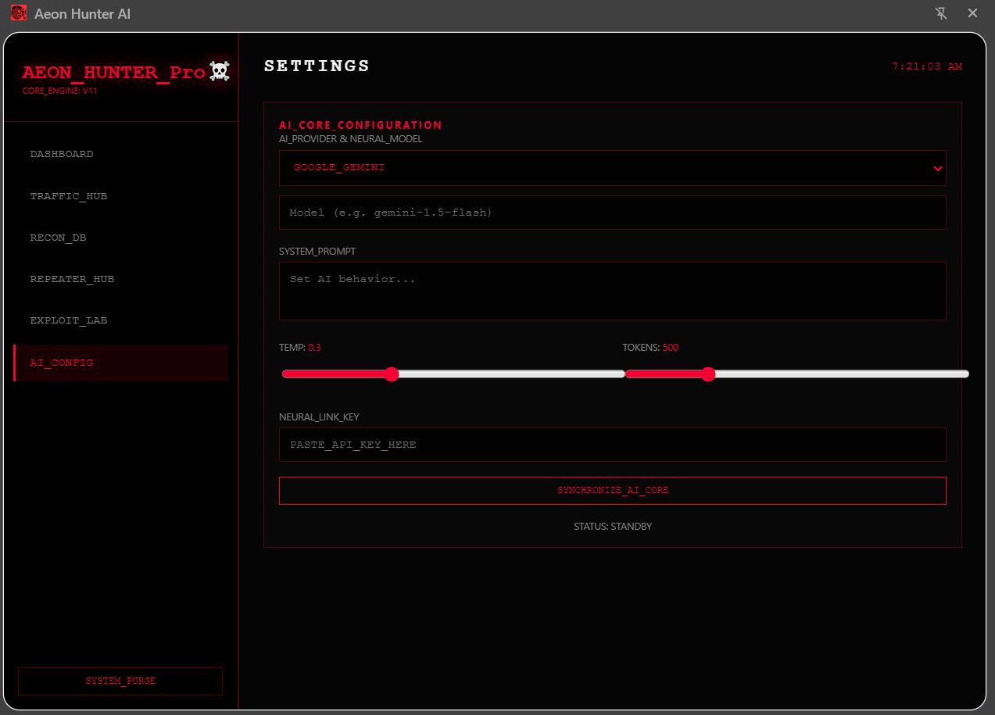This screenshot has width=995, height=715.
Task: Click the skull icon next to AEON_HUNTER_Pro logo
Action: (x=217, y=70)
